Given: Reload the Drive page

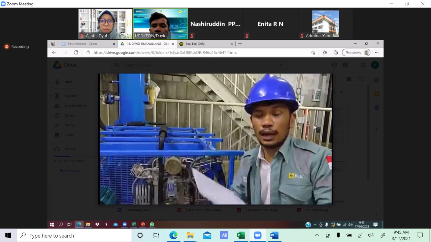Looking at the screenshot, I should point(76,52).
